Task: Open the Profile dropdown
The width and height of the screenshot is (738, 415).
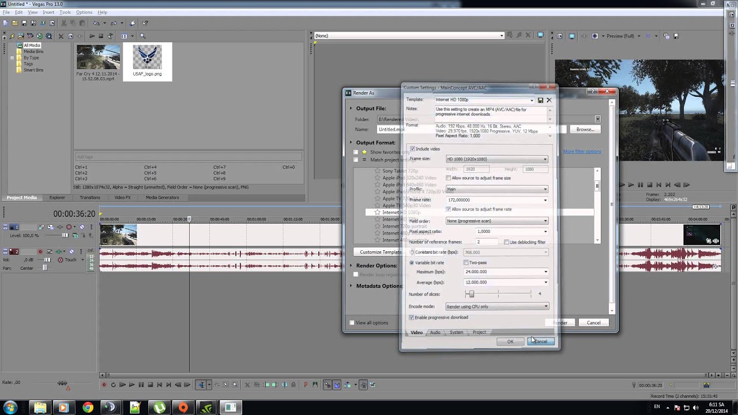Action: coord(496,189)
